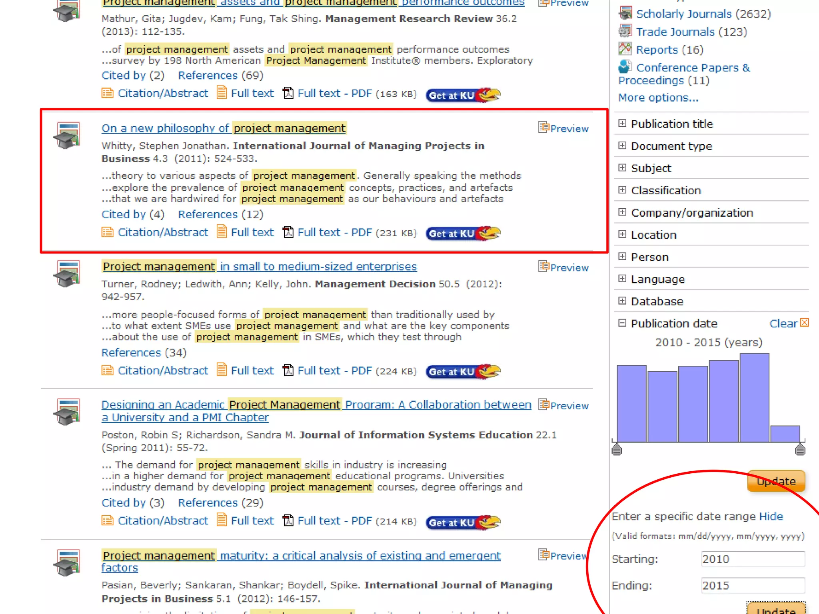Click the Trade Journals source type icon
The height and width of the screenshot is (614, 819).
pyautogui.click(x=625, y=31)
